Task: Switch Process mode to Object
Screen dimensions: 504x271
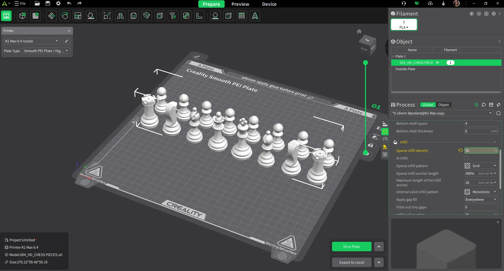Action: click(x=443, y=105)
